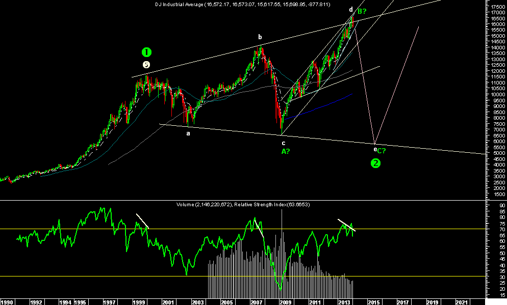
Task: Click the 15 RSI axis label
Action: pos(502,295)
